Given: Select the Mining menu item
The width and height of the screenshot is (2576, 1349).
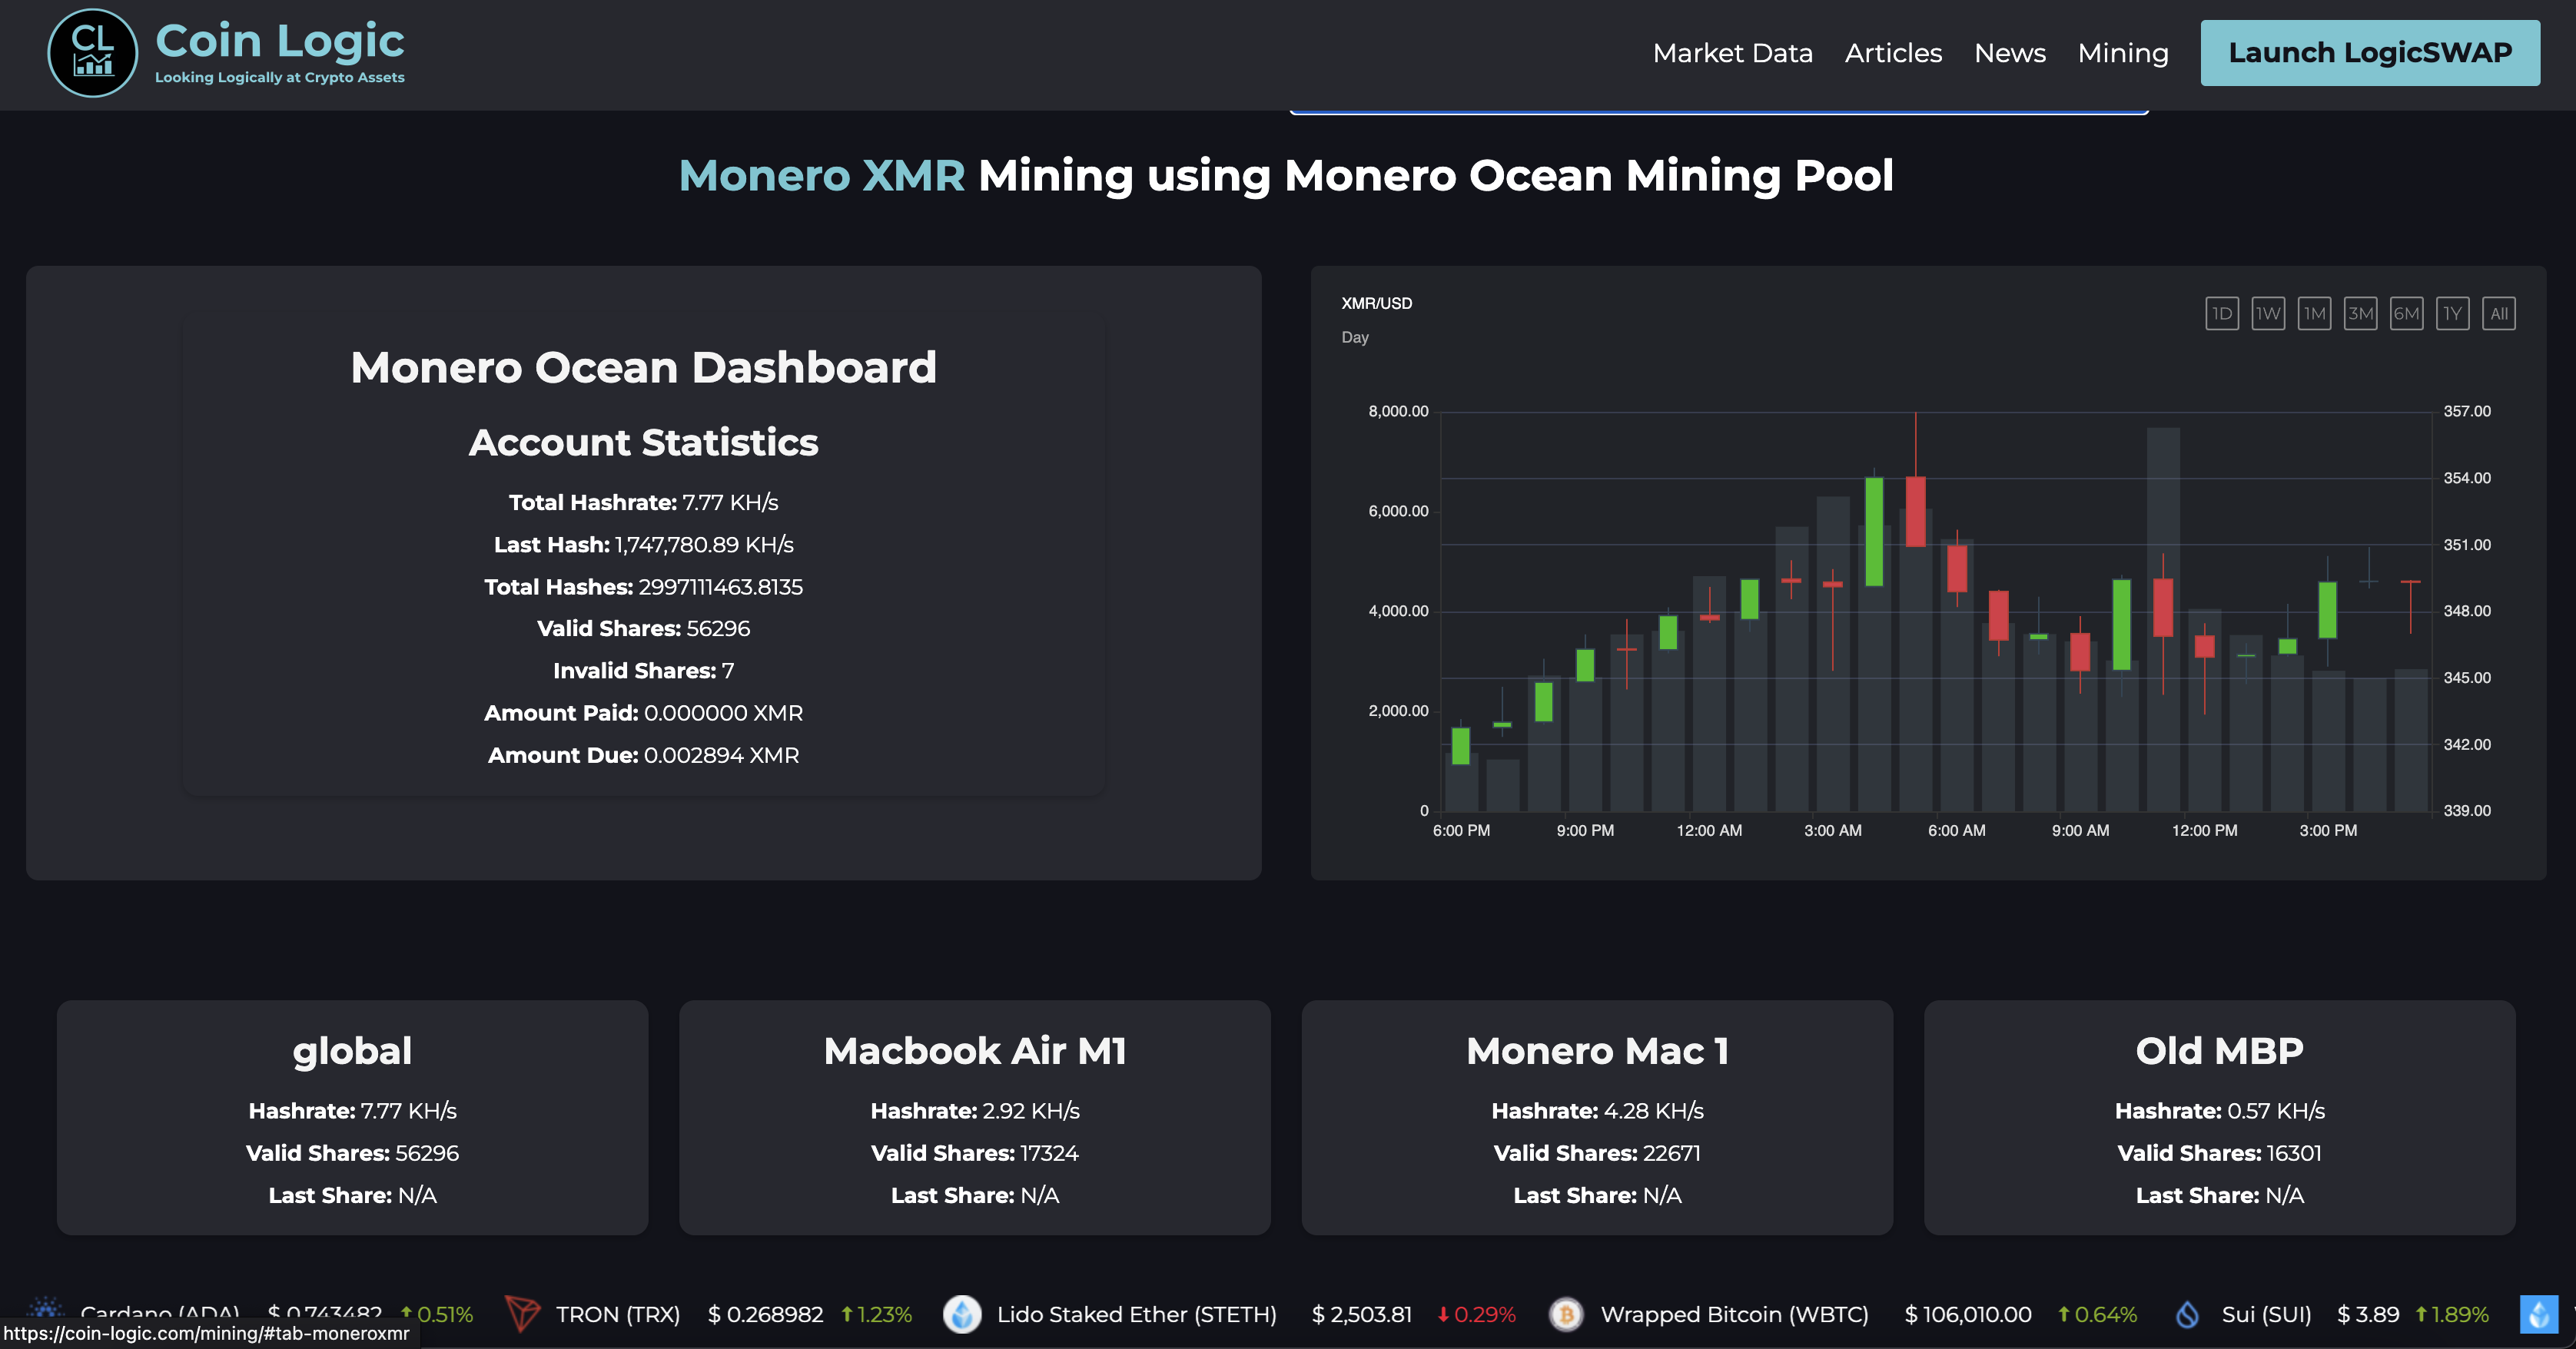Looking at the screenshot, I should coord(2123,53).
